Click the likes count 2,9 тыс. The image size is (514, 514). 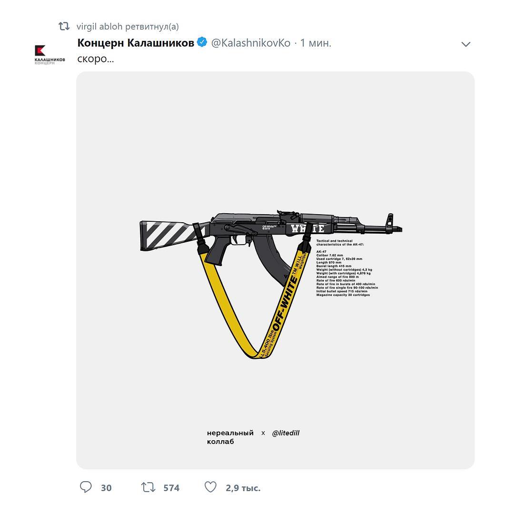[243, 488]
